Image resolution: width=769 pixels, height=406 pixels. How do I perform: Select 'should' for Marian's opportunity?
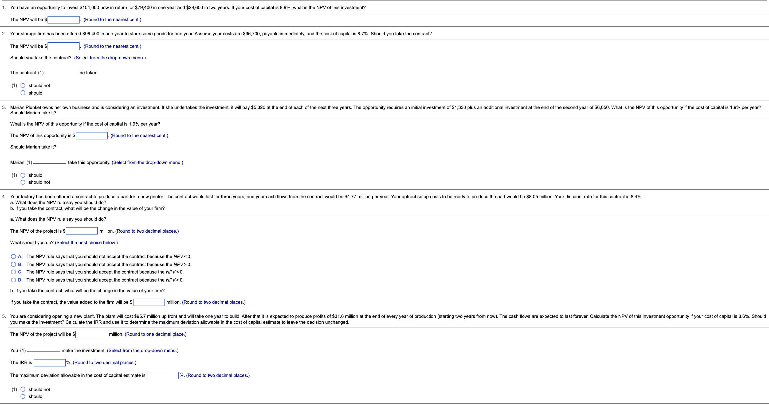coord(23,175)
